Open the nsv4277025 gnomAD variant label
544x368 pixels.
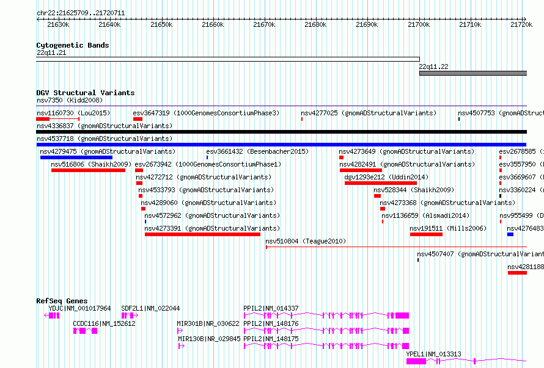tap(369, 113)
